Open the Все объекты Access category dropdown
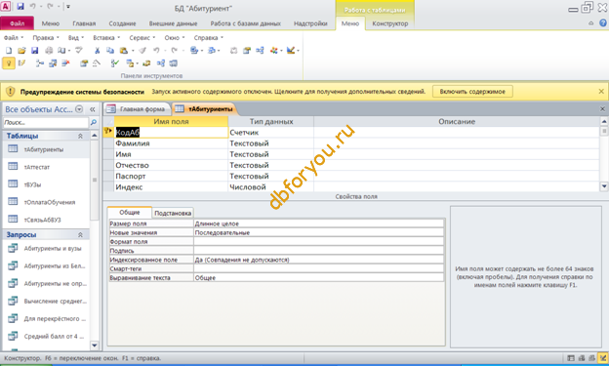609x366 pixels. click(x=79, y=109)
